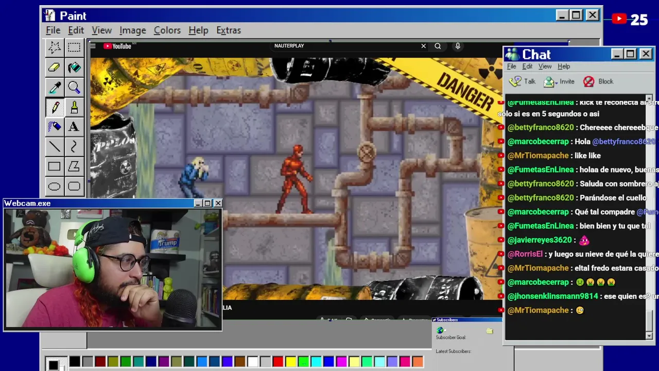Click the foreground/background color indicator box
Screen dimensions: 659x371
point(56,364)
